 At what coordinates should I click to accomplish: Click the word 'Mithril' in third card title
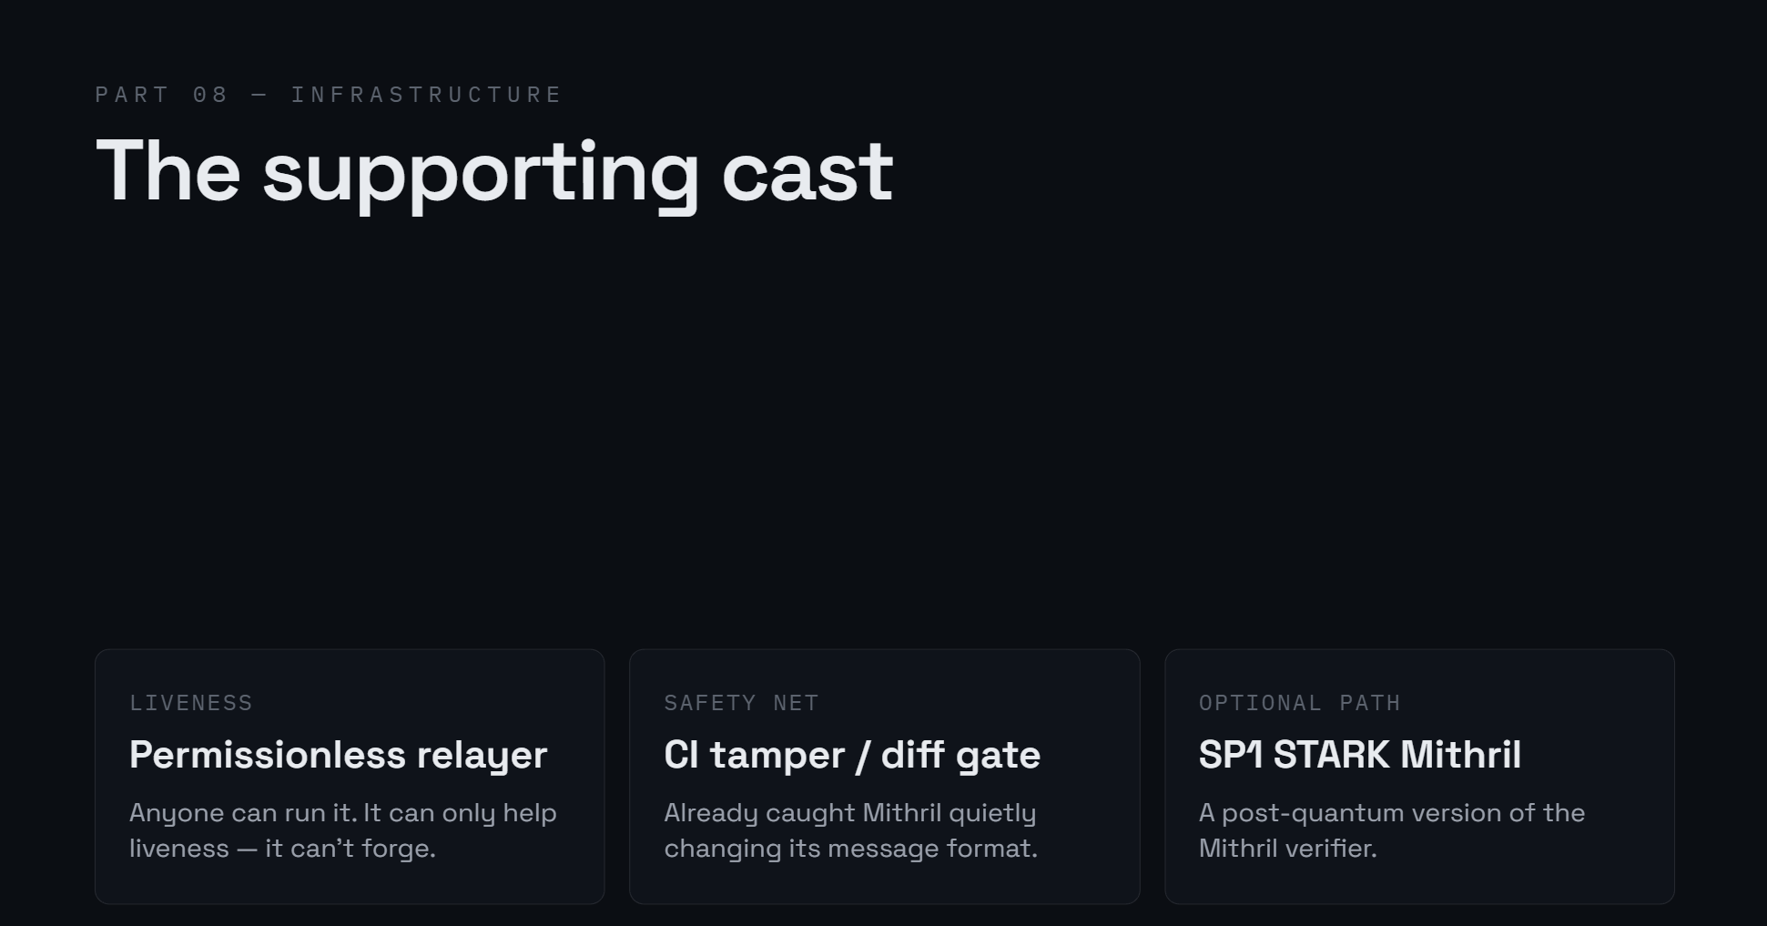1460,755
